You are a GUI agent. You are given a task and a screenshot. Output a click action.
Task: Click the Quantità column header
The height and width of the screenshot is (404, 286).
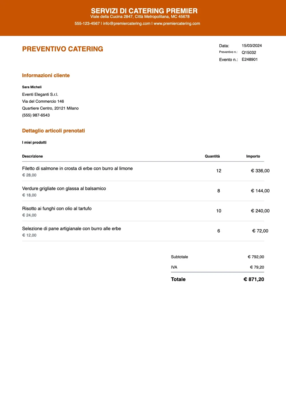212,156
